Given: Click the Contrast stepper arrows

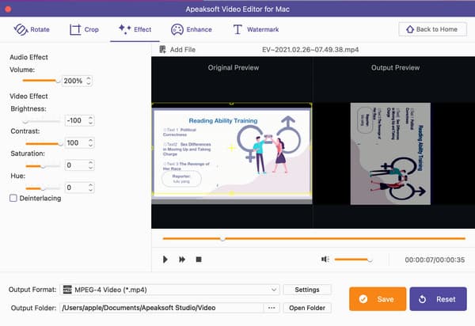Looking at the screenshot, I should tap(90, 143).
